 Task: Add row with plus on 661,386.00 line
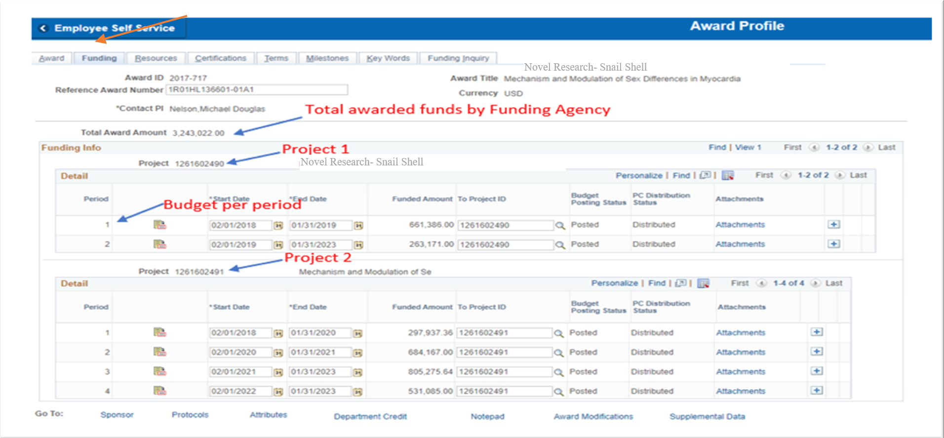pyautogui.click(x=833, y=225)
